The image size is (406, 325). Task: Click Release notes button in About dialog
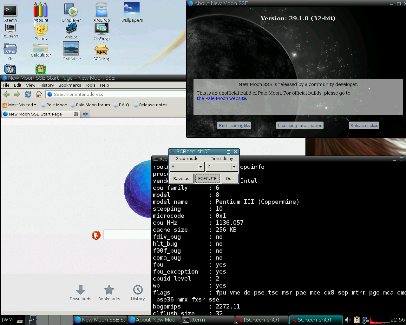[x=364, y=125]
